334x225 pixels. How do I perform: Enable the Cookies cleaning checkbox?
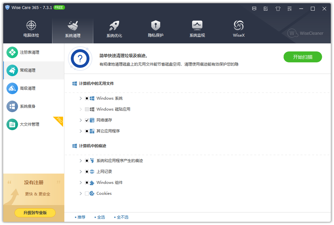(x=87, y=193)
